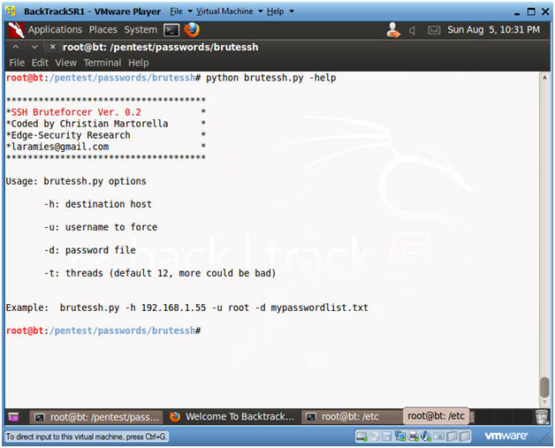Image resolution: width=555 pixels, height=448 pixels.
Task: Click the VMware CD/DVD drive status icon
Action: click(x=375, y=437)
